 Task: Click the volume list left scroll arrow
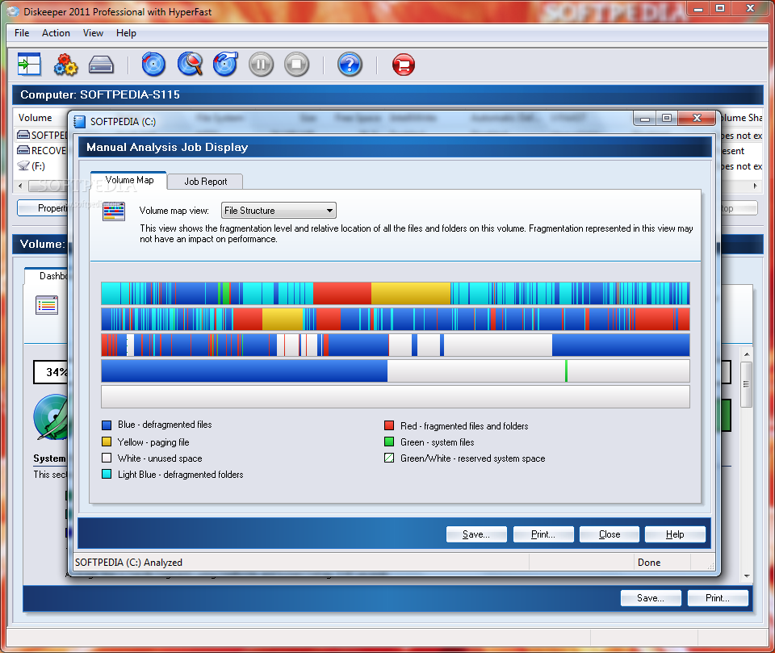[x=20, y=186]
